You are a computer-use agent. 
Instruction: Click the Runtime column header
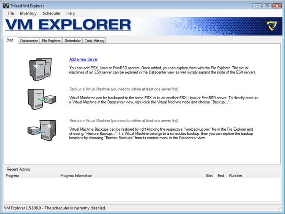236,176
